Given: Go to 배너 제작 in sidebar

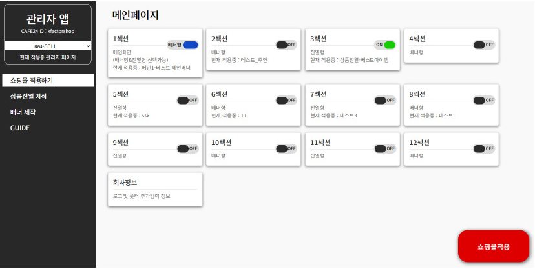Looking at the screenshot, I should tap(23, 112).
